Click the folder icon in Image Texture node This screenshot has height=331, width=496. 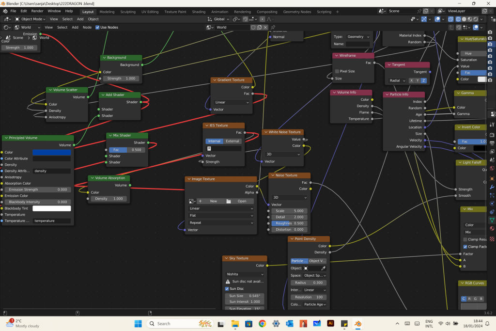229,201
